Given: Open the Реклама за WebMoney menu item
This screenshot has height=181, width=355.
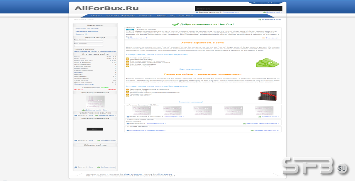Looking at the screenshot, I should click(x=120, y=16).
